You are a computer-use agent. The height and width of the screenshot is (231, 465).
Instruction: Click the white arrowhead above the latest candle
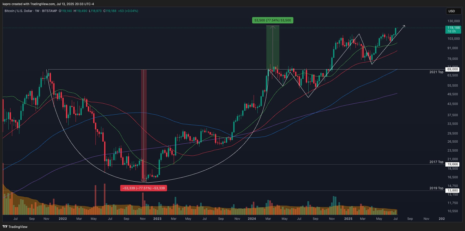[404, 26]
